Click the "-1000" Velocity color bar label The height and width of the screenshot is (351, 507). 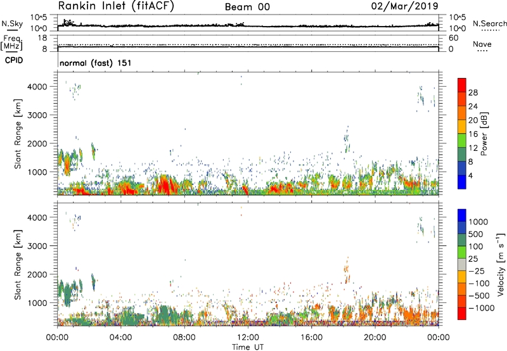point(482,308)
